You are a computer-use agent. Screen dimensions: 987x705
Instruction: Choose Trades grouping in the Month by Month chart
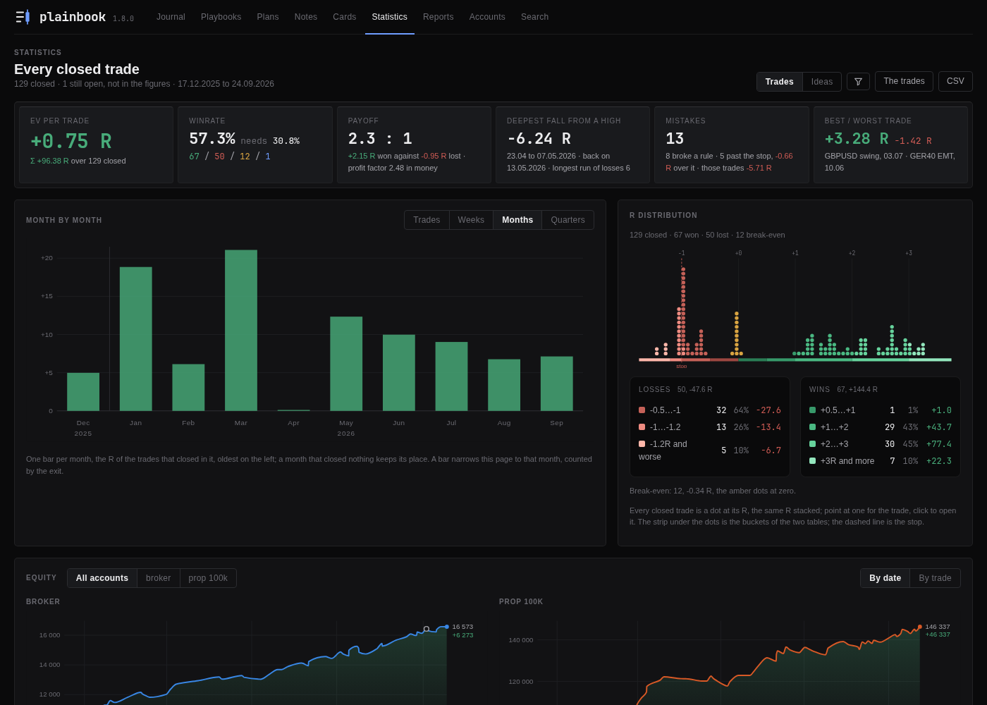click(427, 220)
